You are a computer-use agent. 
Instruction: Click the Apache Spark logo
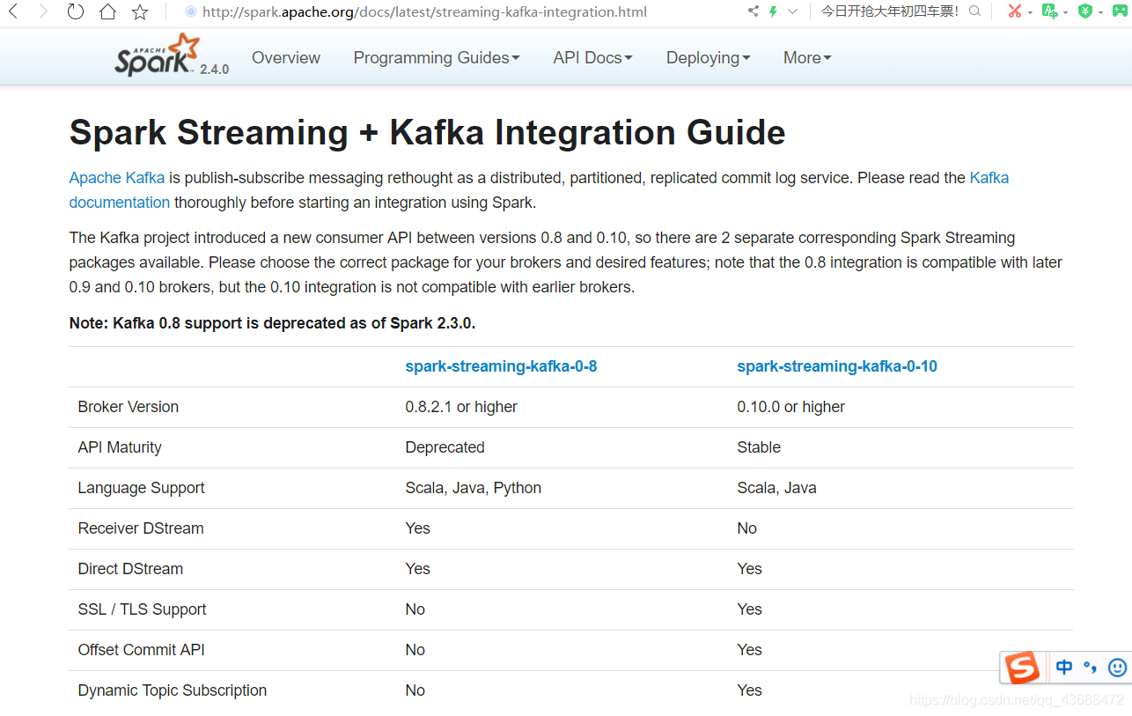pyautogui.click(x=158, y=55)
